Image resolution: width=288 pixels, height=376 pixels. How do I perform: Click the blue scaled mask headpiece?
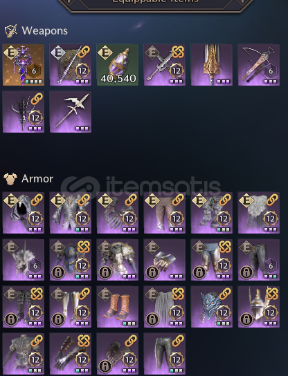(x=212, y=307)
